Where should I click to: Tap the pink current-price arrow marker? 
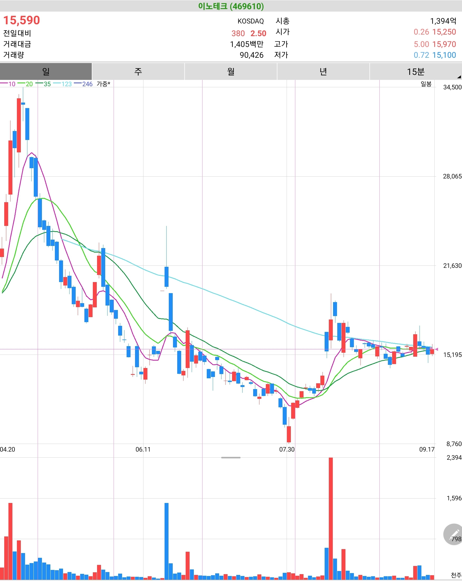pyautogui.click(x=436, y=349)
